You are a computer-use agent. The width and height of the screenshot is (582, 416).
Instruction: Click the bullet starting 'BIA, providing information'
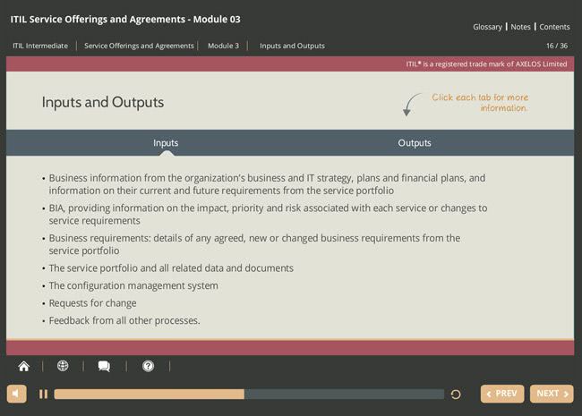pyautogui.click(x=268, y=215)
